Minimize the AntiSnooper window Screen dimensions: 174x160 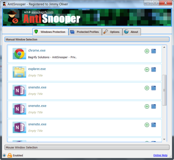click(x=148, y=3)
